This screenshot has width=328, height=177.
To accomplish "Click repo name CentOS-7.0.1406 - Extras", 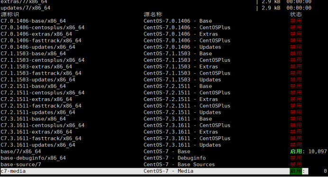I will 181,34.
